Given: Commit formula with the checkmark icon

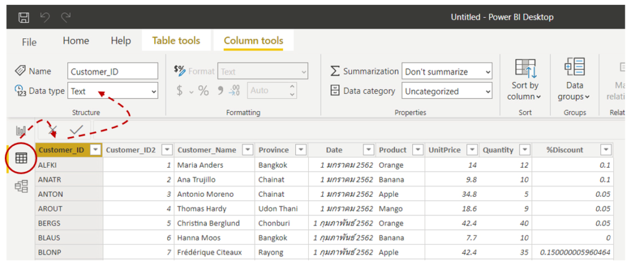Looking at the screenshot, I should coord(76,130).
